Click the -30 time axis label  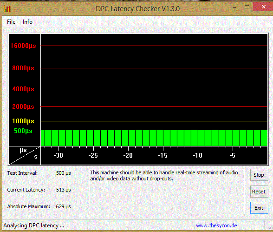(x=58, y=155)
